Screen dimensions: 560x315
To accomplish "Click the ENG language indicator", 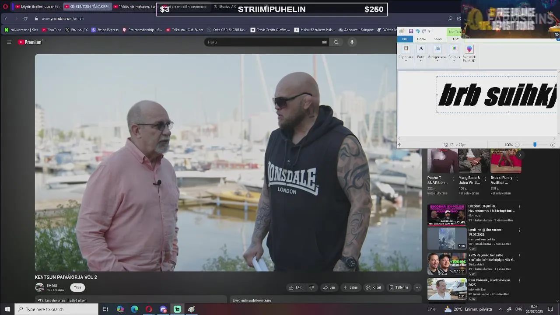I will [x=518, y=309].
